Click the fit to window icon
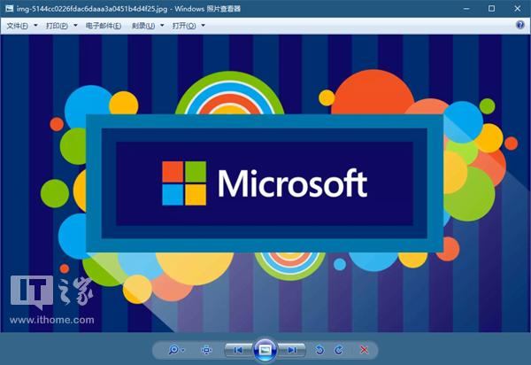Image resolution: width=531 pixels, height=365 pixels. click(x=206, y=350)
